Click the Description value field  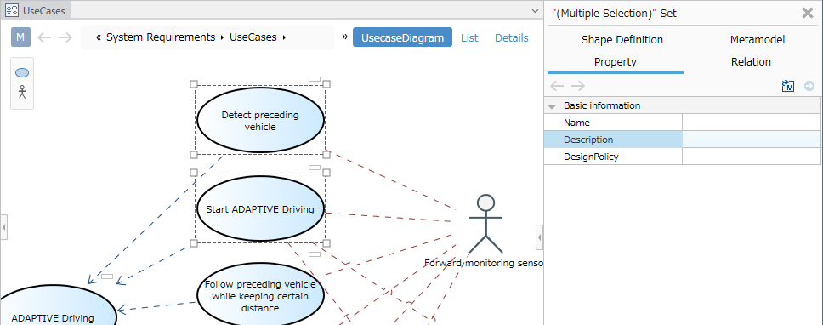tap(751, 140)
